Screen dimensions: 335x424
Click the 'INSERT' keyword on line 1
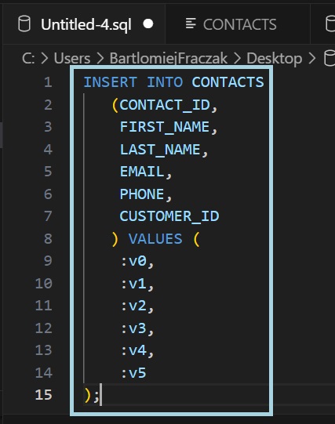pyautogui.click(x=110, y=82)
